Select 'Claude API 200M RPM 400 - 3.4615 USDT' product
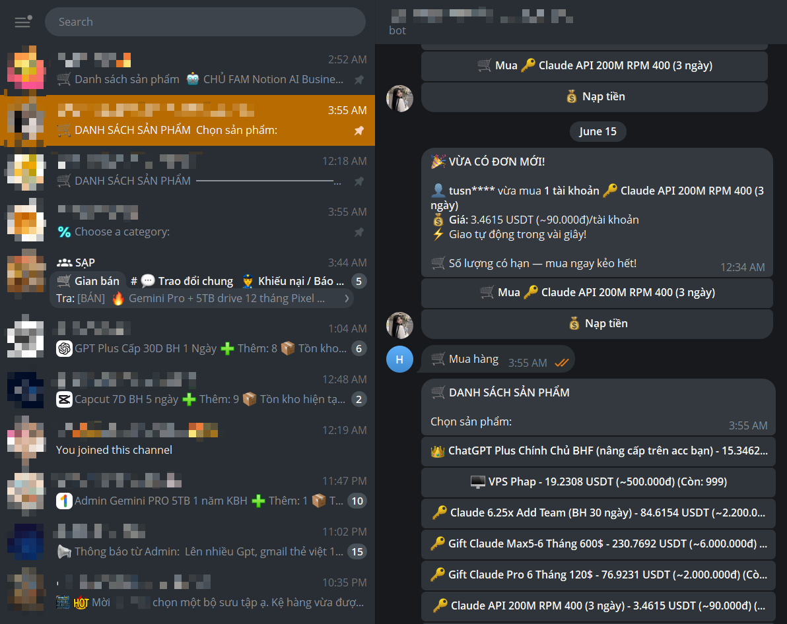Image resolution: width=787 pixels, height=624 pixels. coord(598,606)
